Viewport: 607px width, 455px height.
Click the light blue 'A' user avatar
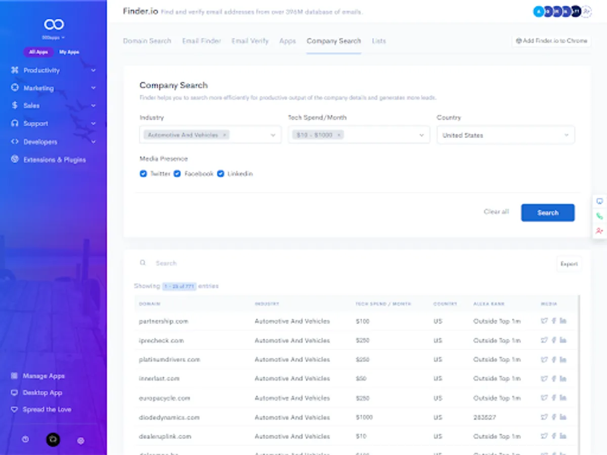point(538,12)
